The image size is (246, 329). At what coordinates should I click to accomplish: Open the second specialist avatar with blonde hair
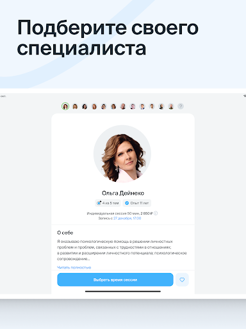tap(75, 106)
